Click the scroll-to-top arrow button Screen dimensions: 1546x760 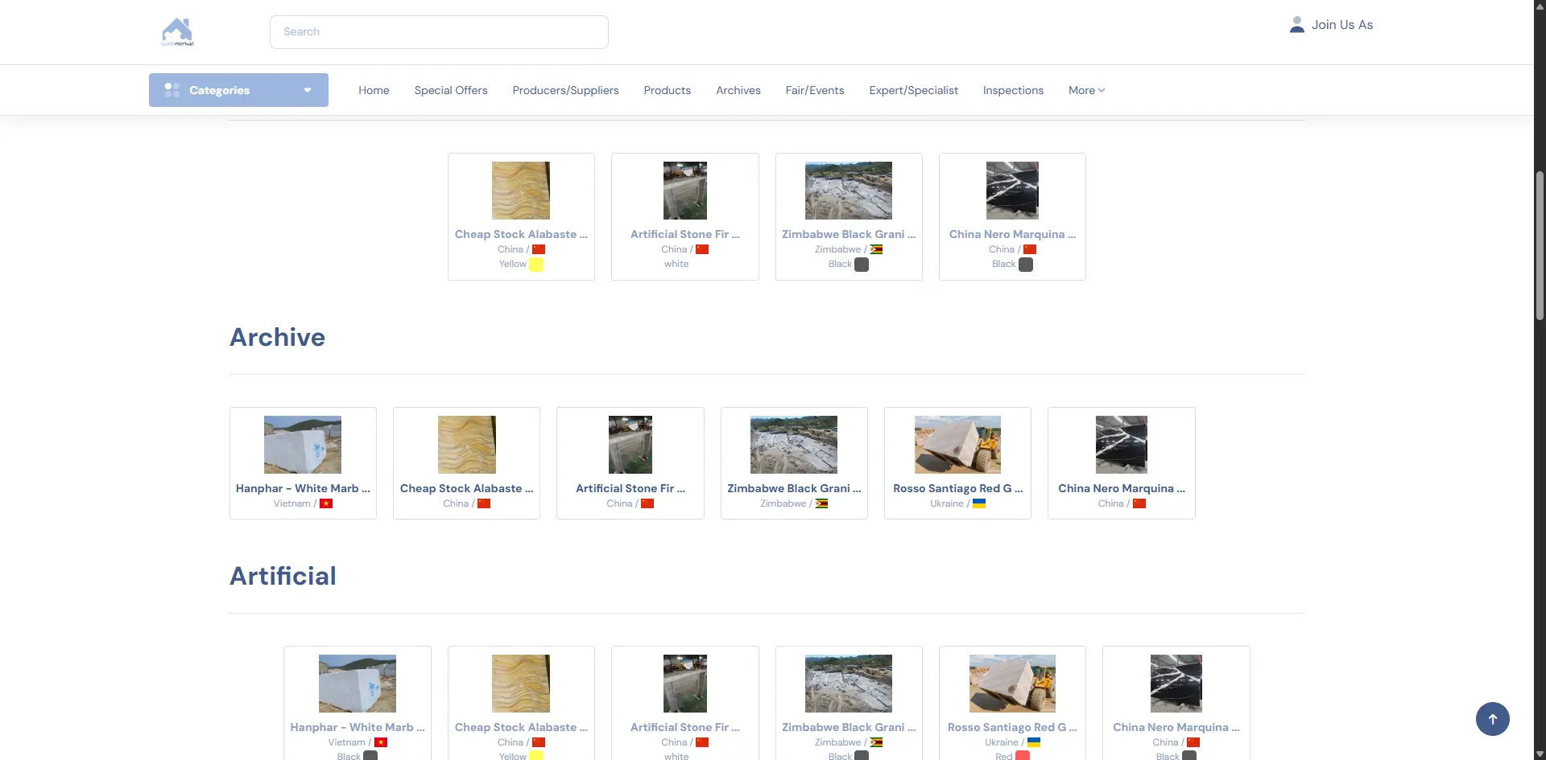[1492, 719]
